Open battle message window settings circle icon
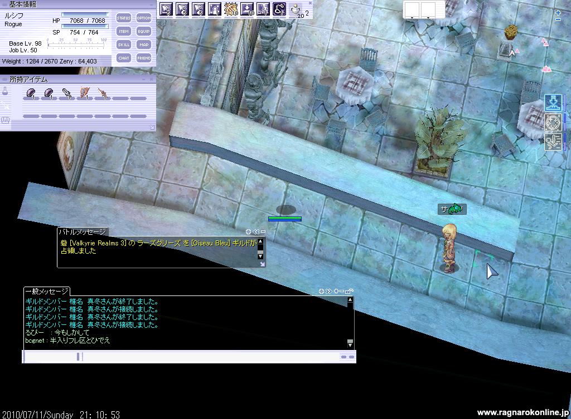 click(248, 231)
